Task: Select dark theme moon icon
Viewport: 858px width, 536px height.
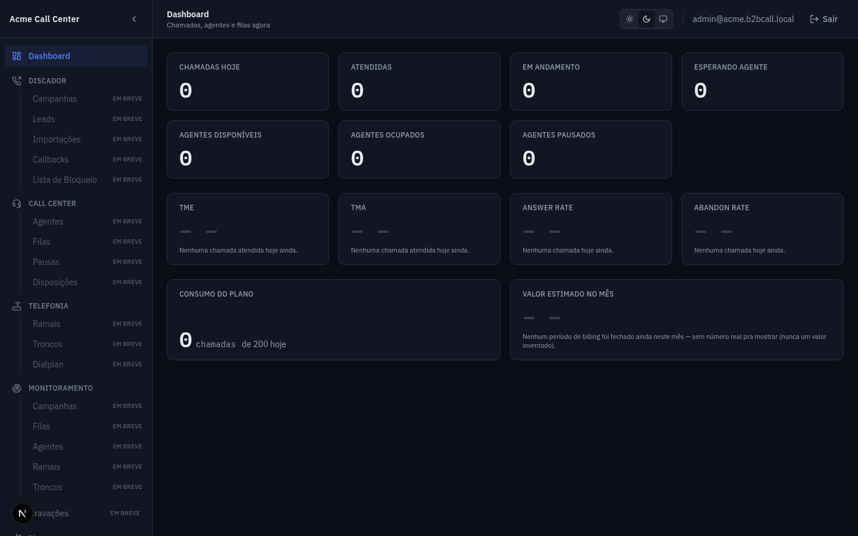Action: (x=646, y=19)
